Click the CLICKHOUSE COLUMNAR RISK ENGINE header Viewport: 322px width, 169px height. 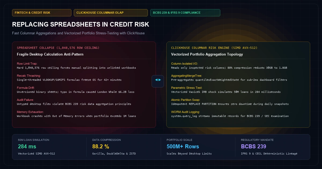coord(214,48)
